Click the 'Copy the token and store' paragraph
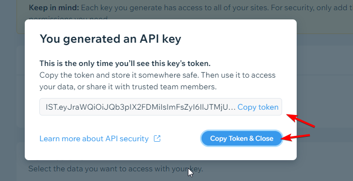The image size is (353, 181). coord(157,81)
